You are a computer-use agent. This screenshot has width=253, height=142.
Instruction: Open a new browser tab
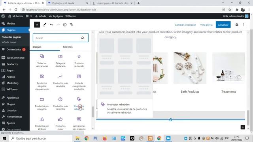(x=138, y=3)
